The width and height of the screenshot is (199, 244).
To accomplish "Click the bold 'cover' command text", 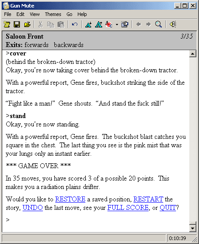I will [18, 53].
